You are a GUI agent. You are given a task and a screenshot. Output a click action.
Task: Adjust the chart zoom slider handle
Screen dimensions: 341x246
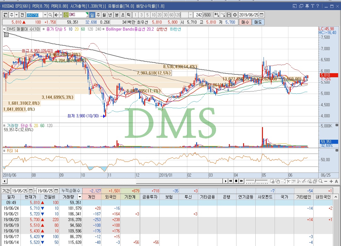(x=256, y=181)
